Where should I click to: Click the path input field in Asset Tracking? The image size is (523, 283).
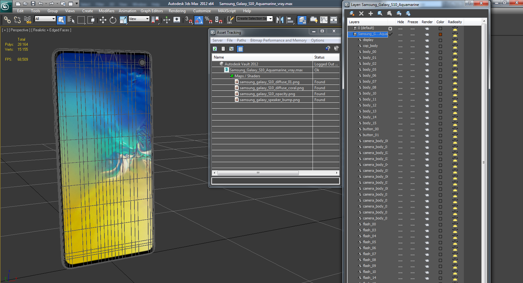click(276, 181)
